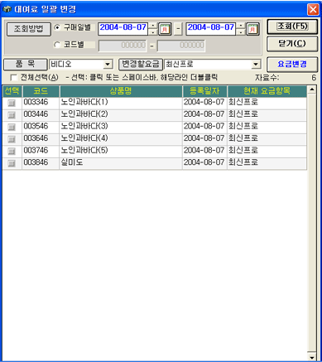Toggle the 전체선택(A) checkbox
The image size is (322, 362).
coord(13,78)
